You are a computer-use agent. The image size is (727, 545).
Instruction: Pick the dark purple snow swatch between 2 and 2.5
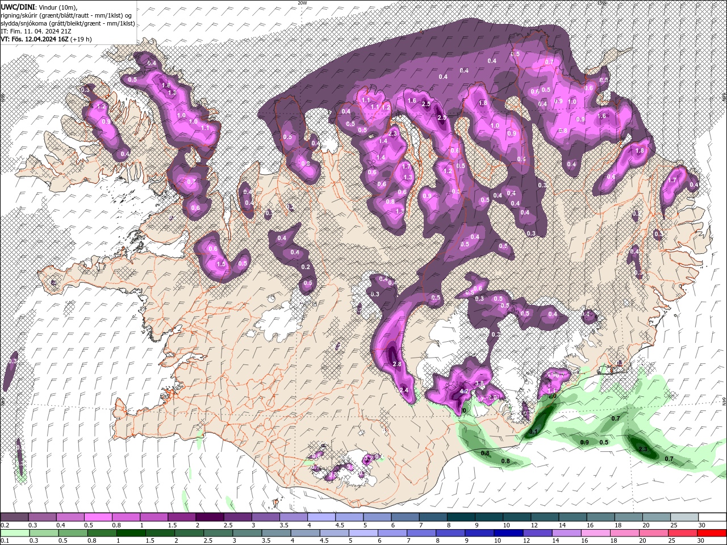[210, 517]
